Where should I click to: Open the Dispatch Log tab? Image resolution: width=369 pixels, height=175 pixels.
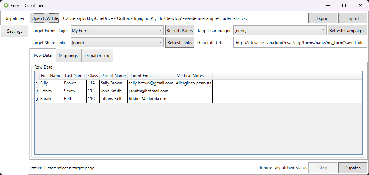pyautogui.click(x=97, y=55)
